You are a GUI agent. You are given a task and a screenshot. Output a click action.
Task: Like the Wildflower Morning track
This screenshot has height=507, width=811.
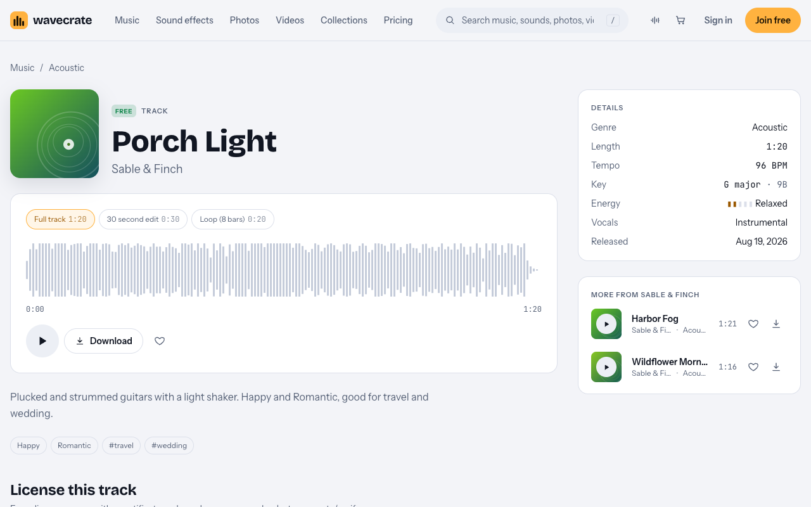753,367
